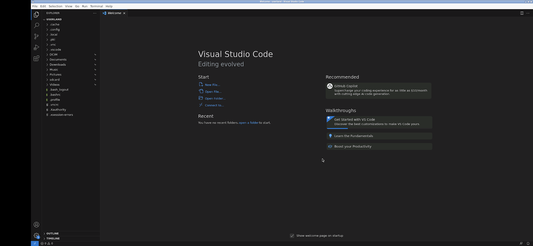Open the .bashrc file
This screenshot has width=533, height=246.
click(x=55, y=95)
